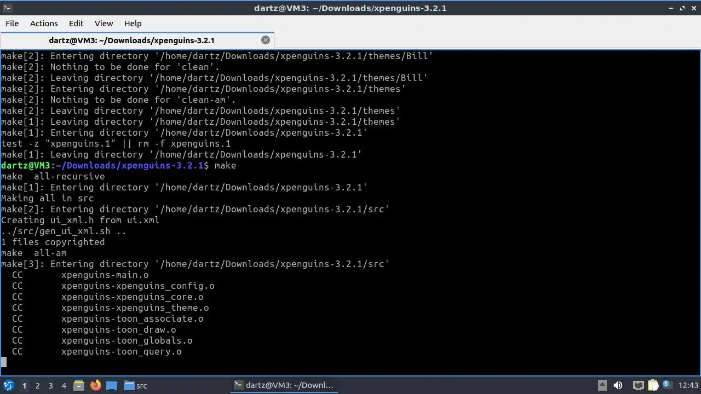Screen dimensions: 701x394
Task: Click the 'Making all in src' line
Action: [x=47, y=198]
